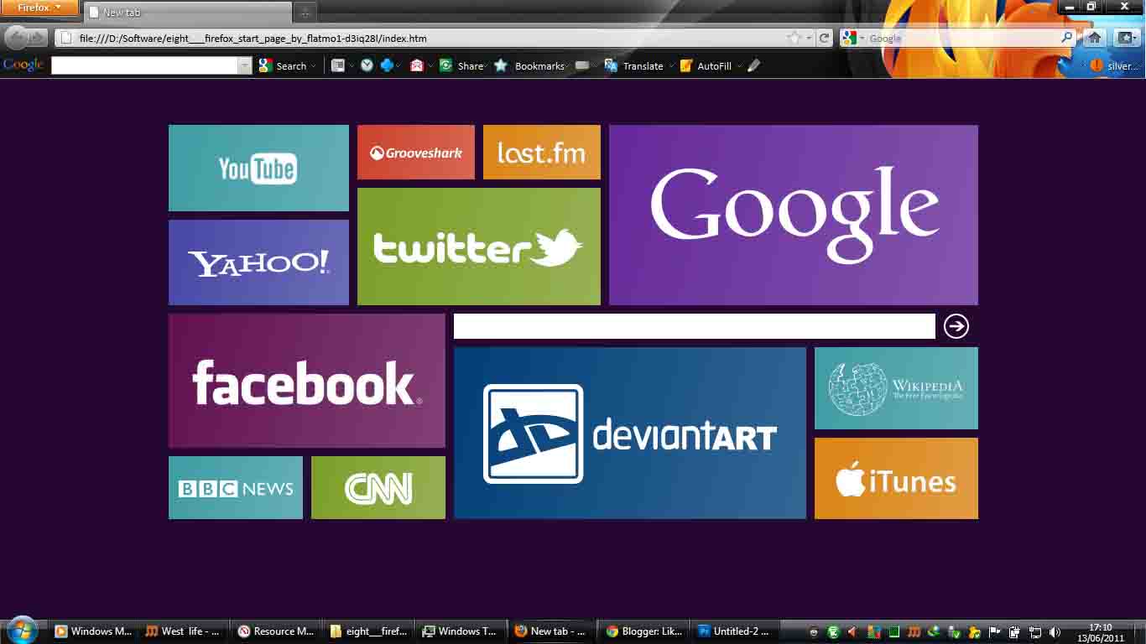Open the last.fm tile
Image resolution: width=1146 pixels, height=644 pixels.
(x=542, y=152)
